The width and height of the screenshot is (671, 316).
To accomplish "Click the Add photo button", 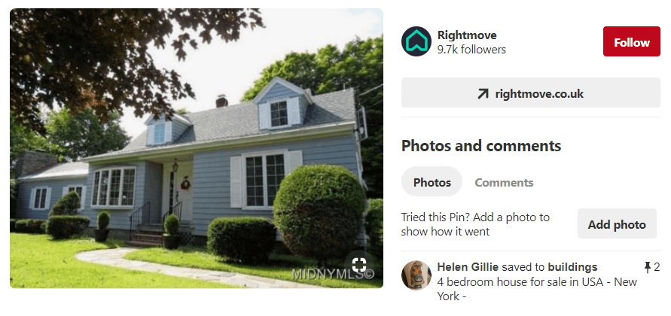I will coord(617,223).
